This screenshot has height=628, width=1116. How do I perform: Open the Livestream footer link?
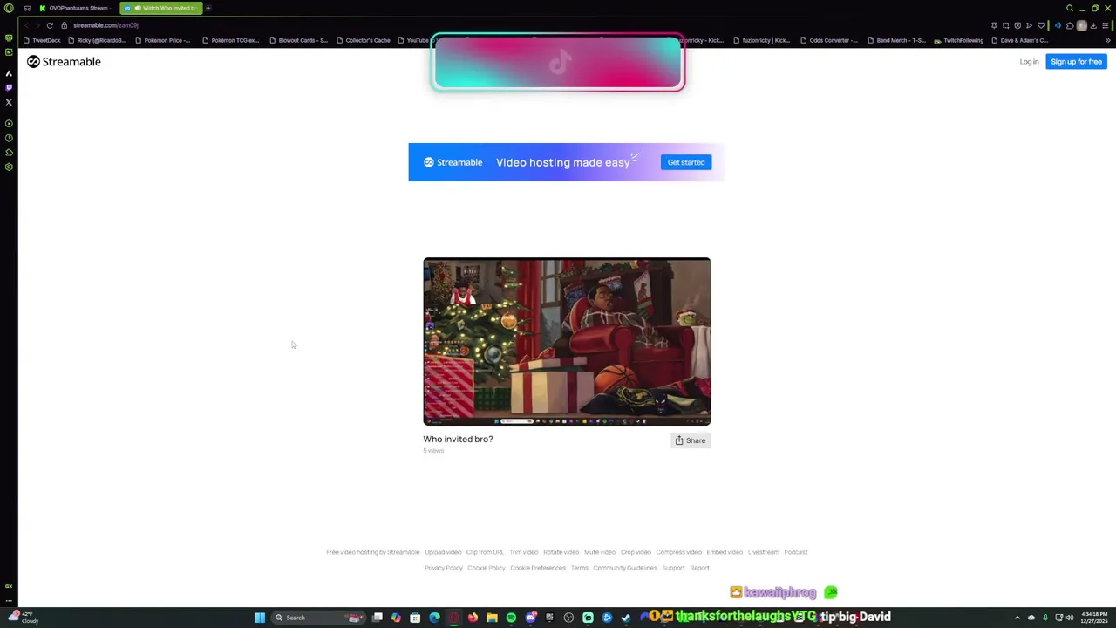click(763, 552)
